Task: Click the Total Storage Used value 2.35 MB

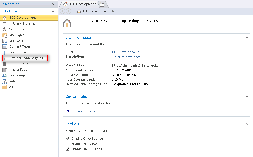Action: [x=118, y=79]
